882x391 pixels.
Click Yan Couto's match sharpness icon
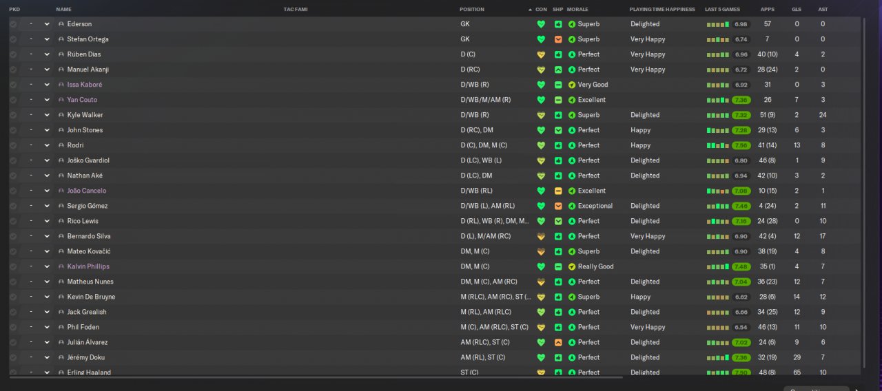[x=558, y=100]
